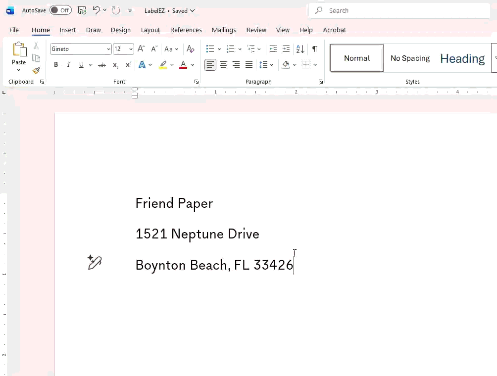
Task: Click the Clear All Formatting icon
Action: [190, 49]
